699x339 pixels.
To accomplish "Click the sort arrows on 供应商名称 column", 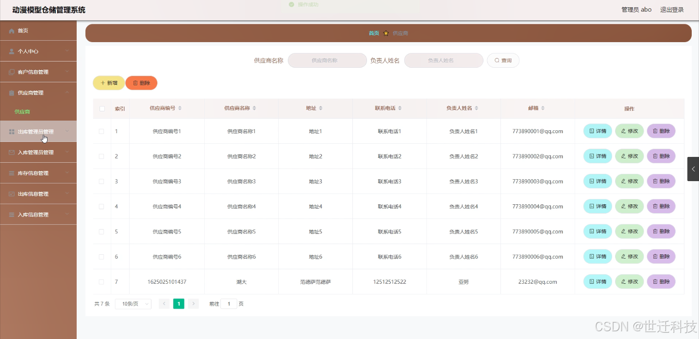I will click(x=254, y=108).
